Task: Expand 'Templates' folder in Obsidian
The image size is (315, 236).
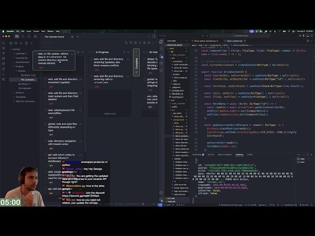Action: coord(14,97)
